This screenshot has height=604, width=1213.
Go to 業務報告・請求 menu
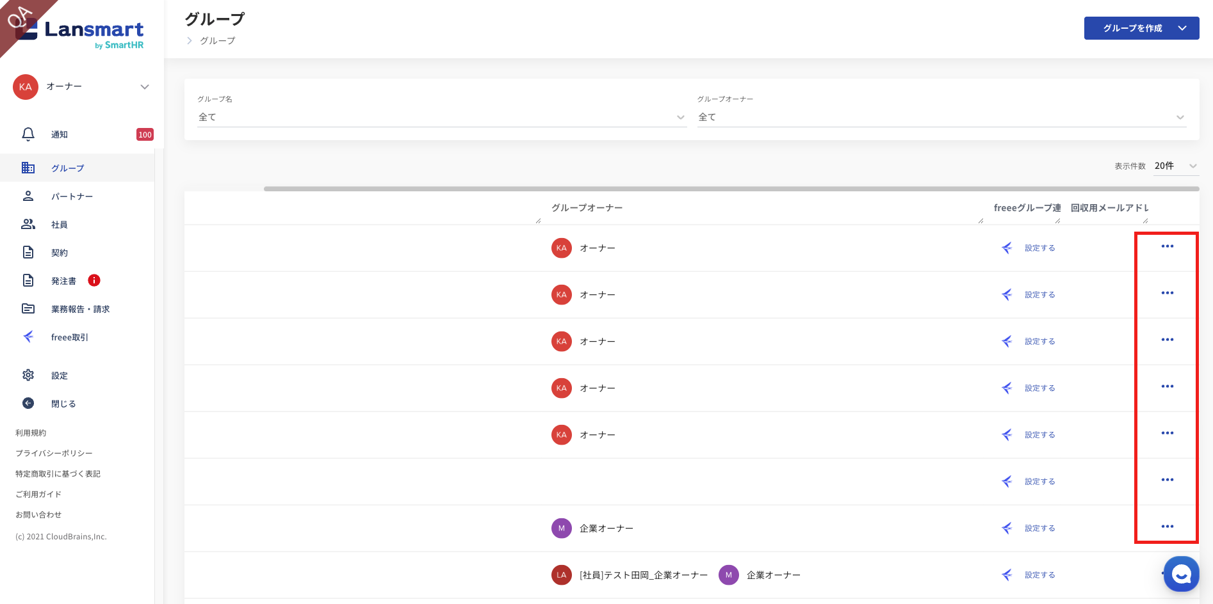[80, 309]
